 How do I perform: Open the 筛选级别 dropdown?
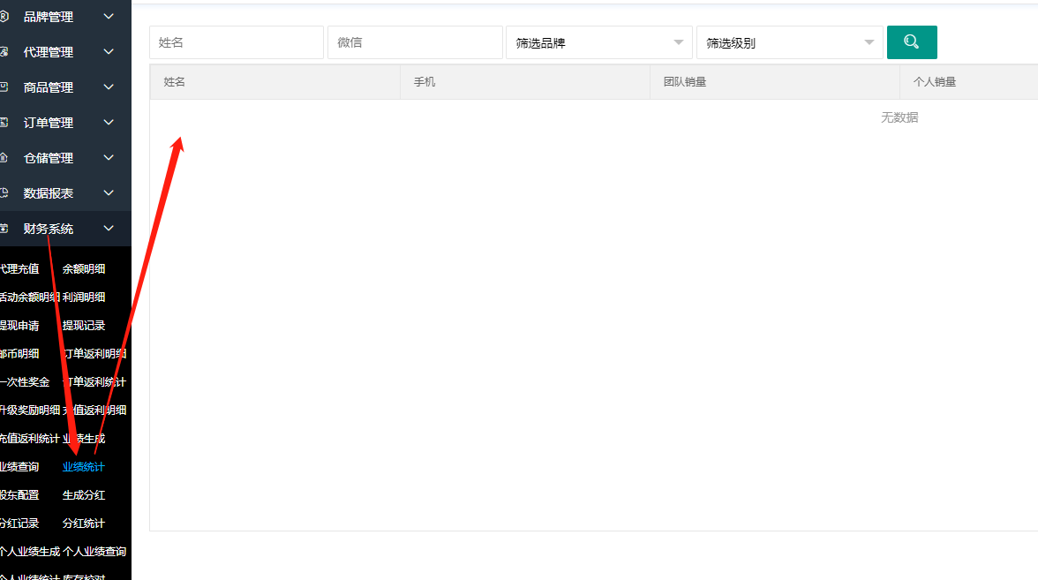(x=789, y=42)
